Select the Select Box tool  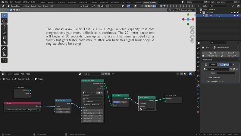click(x=4, y=16)
